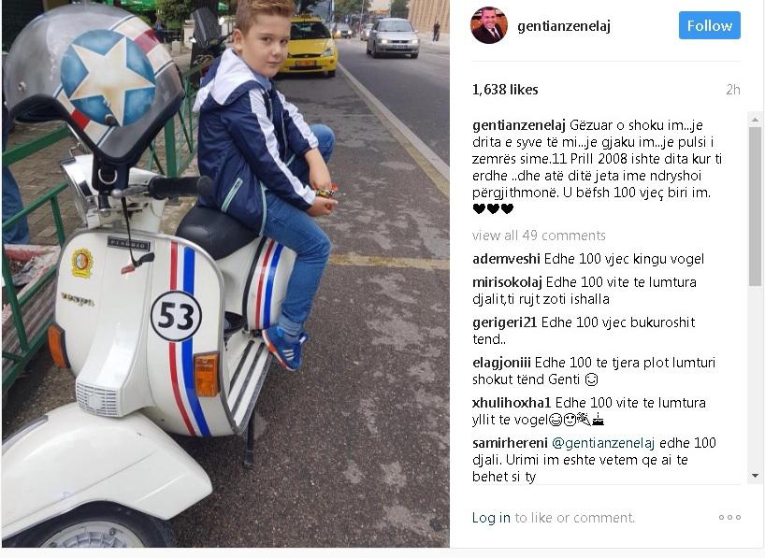Click the comments scrollbar up arrow
Image resolution: width=765 pixels, height=558 pixels.
755,120
